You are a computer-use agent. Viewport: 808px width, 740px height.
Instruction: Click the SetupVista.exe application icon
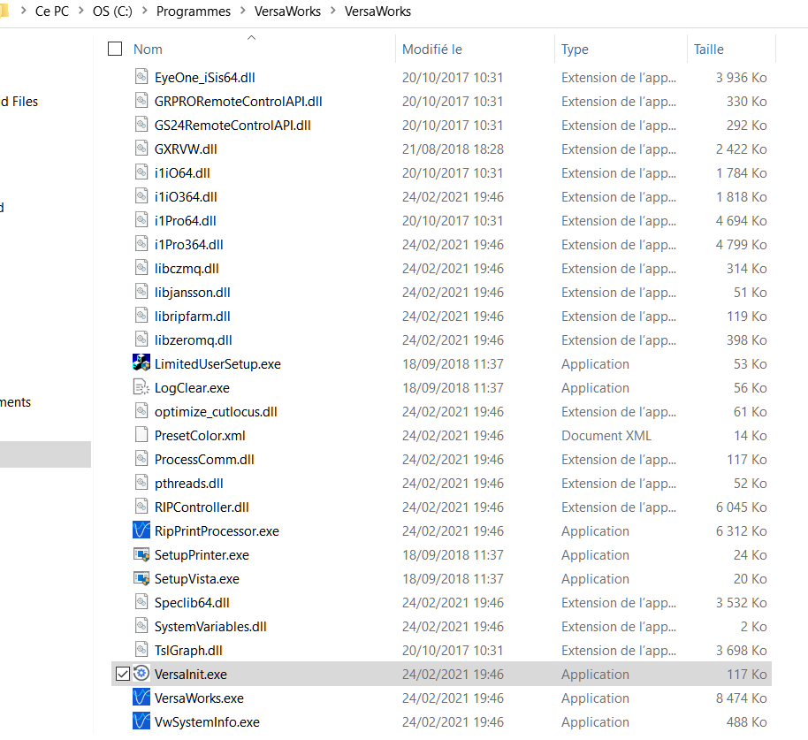(141, 578)
